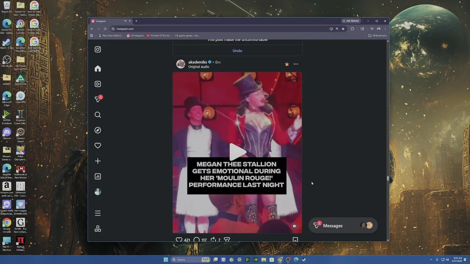Open Instagram Search in sidebar
The image size is (470, 264).
98,115
